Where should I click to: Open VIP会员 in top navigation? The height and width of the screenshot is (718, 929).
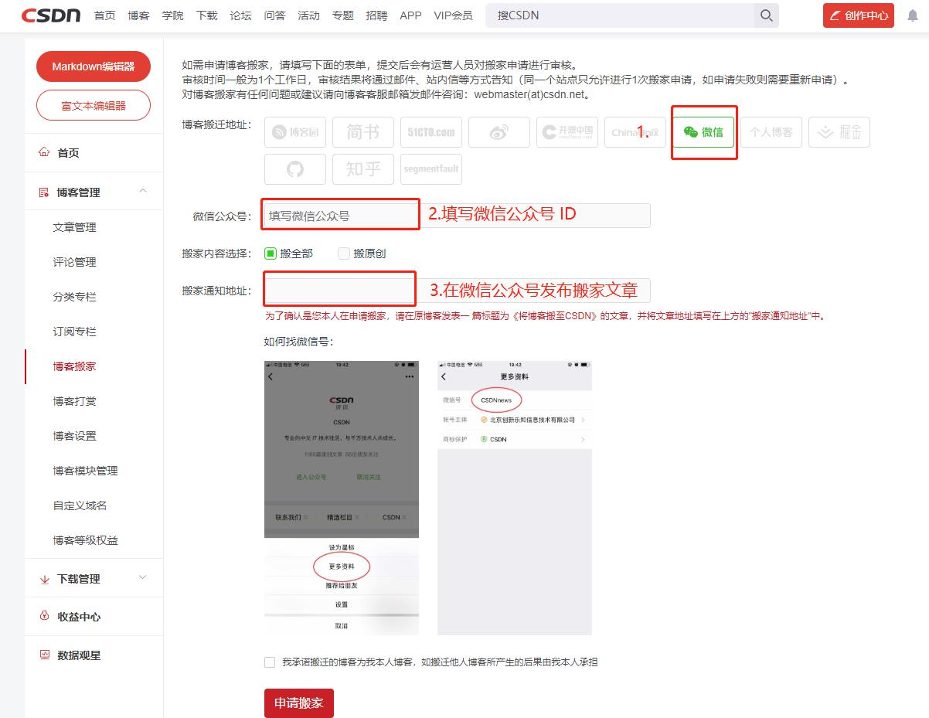tap(454, 15)
